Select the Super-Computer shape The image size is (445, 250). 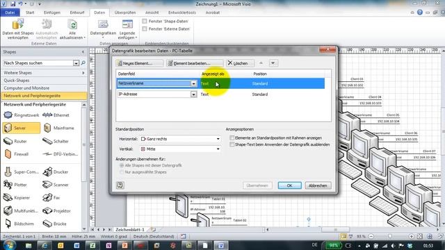coord(22,172)
